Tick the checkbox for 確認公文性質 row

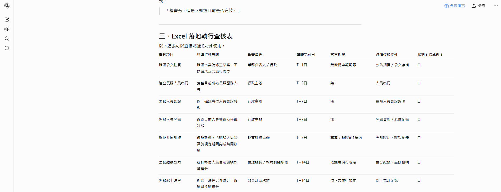click(419, 65)
